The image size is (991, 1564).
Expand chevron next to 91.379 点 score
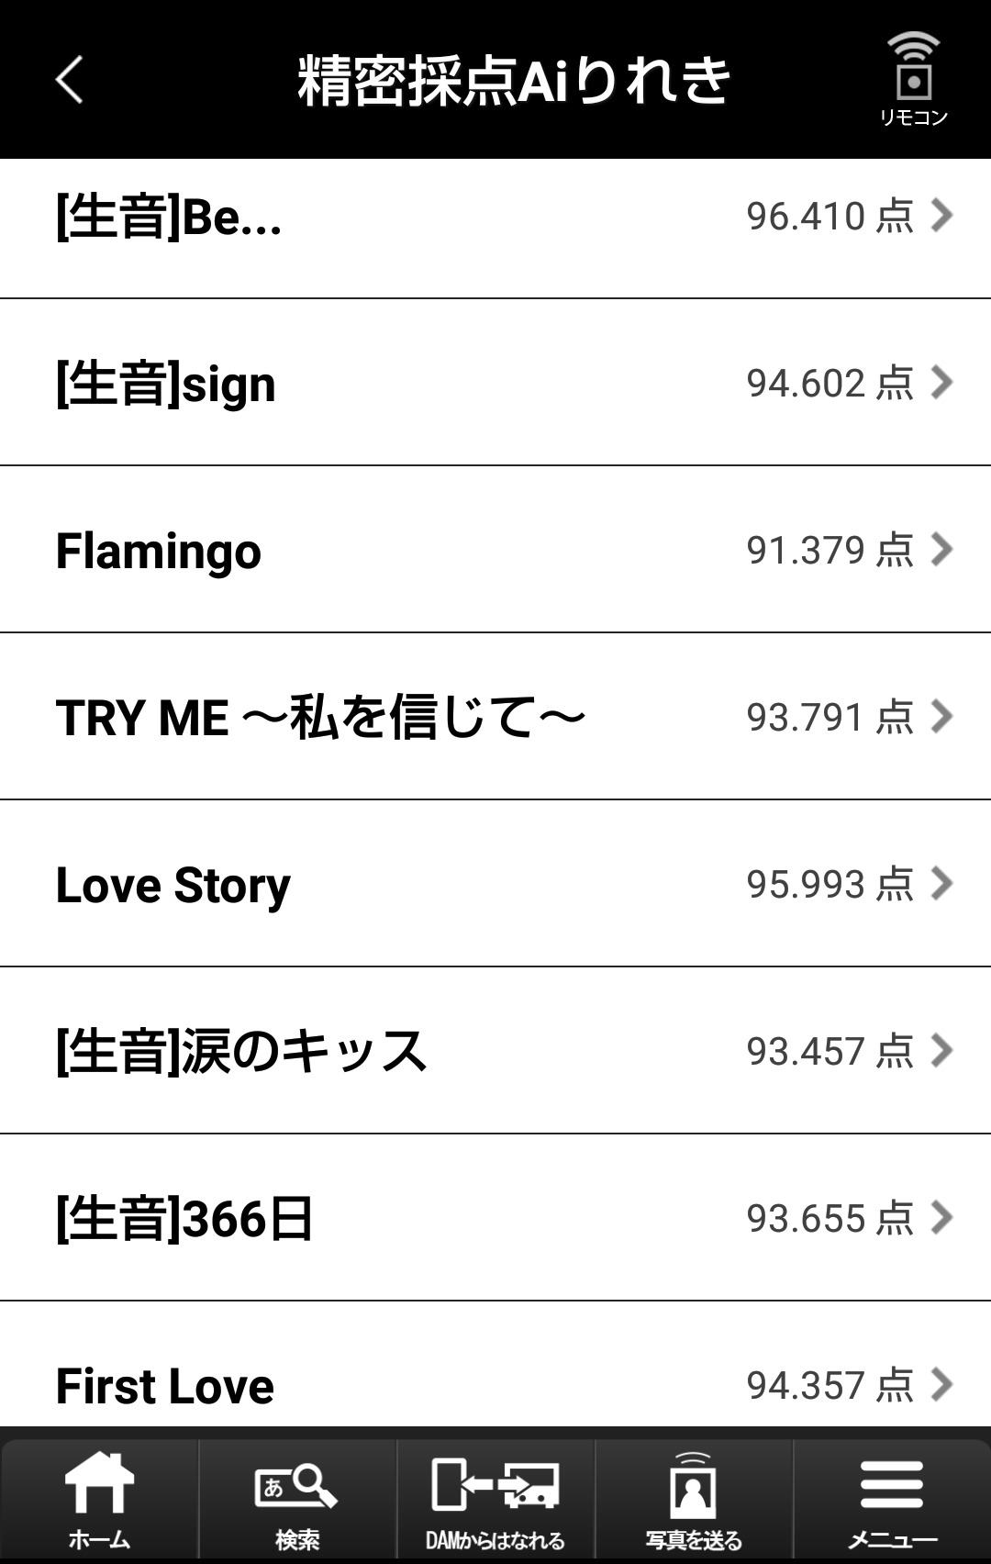941,550
